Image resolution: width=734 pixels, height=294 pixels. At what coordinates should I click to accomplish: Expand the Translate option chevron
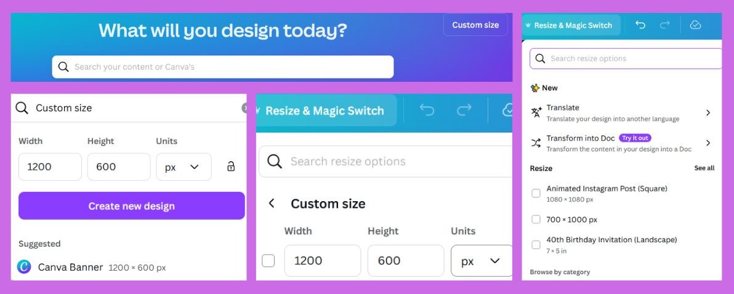[x=708, y=113]
